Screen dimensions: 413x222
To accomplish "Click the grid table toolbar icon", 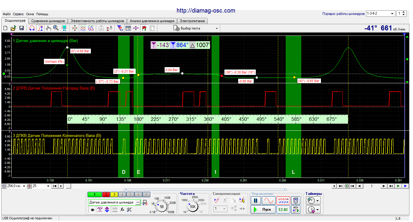I will click(x=128, y=28).
